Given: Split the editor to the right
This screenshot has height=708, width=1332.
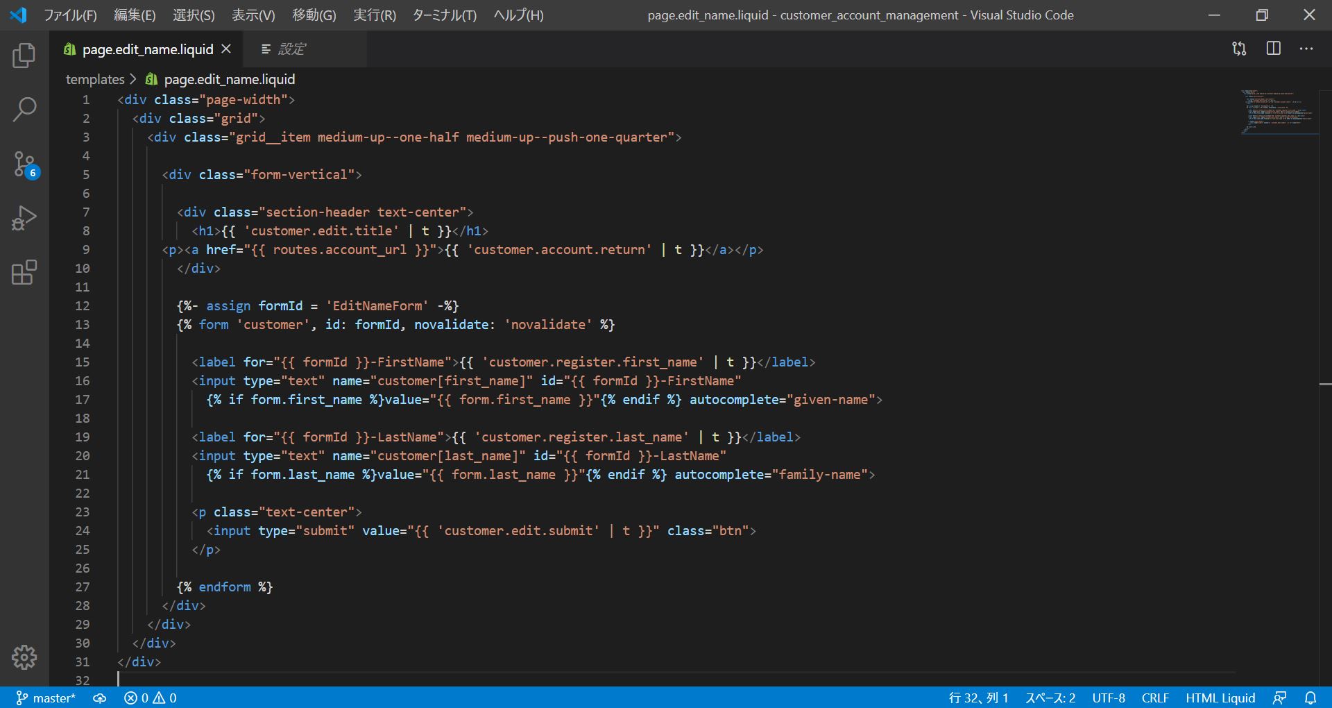Looking at the screenshot, I should (x=1273, y=49).
